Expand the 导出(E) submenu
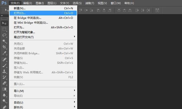 (43, 96)
